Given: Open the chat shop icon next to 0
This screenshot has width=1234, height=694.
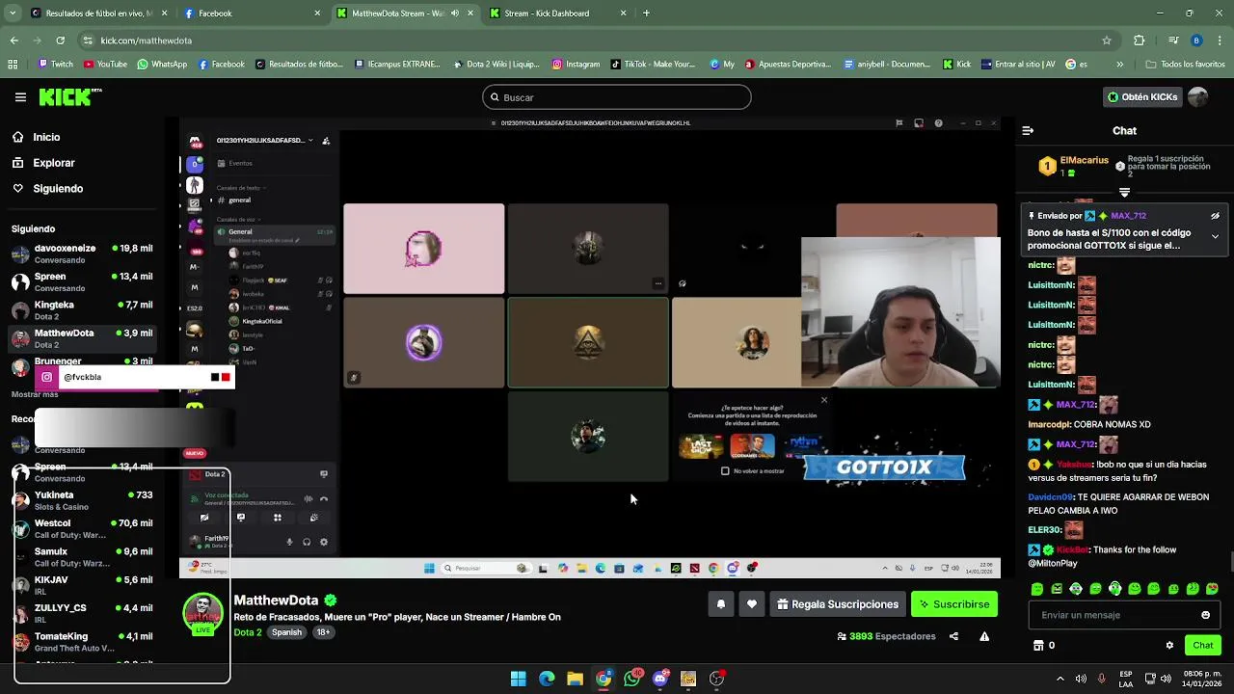Looking at the screenshot, I should (x=1038, y=645).
